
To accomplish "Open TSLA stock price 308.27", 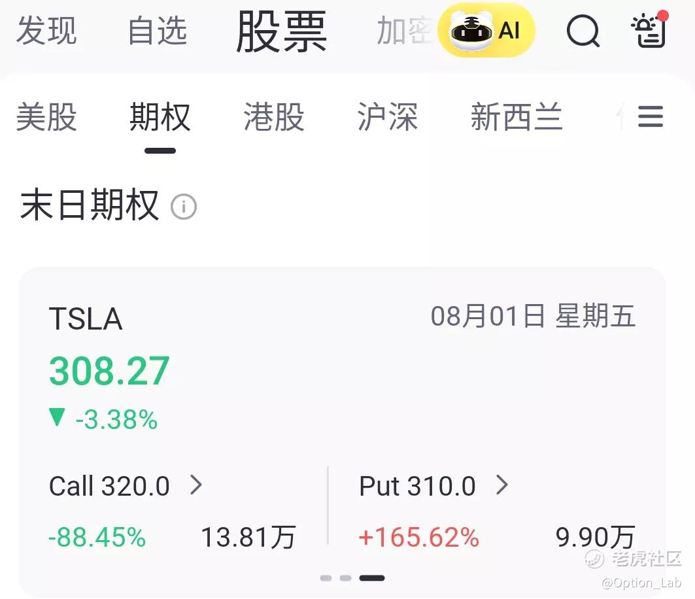I will click(x=109, y=371).
